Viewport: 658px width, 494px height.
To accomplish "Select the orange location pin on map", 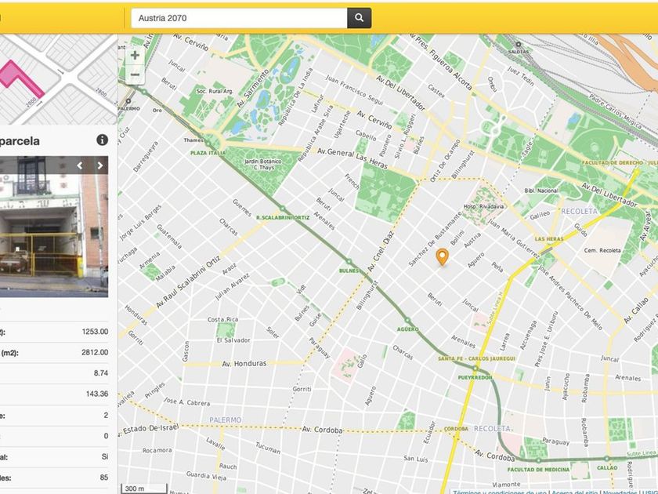I will point(442,256).
